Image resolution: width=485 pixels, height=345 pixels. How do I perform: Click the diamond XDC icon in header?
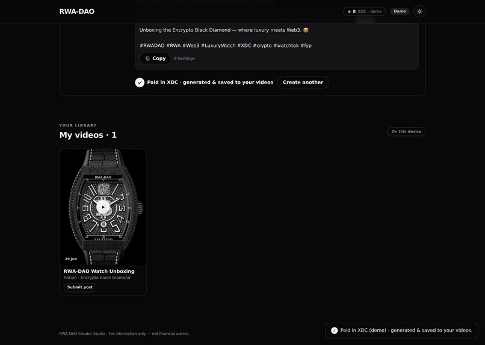tap(349, 11)
